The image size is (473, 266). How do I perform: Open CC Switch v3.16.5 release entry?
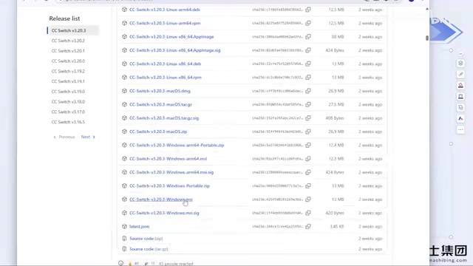pyautogui.click(x=68, y=122)
